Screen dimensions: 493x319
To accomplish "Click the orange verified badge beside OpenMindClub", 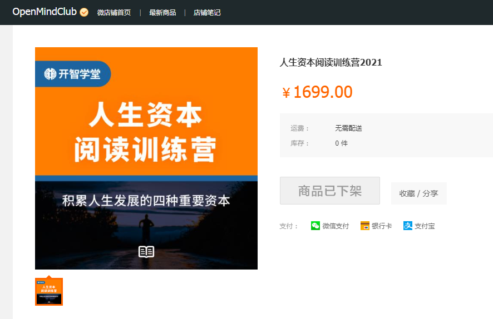I will click(84, 12).
